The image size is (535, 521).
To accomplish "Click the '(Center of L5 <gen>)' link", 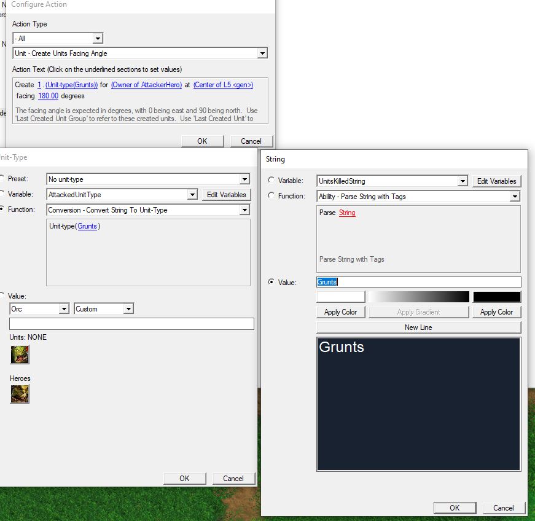I will 224,85.
